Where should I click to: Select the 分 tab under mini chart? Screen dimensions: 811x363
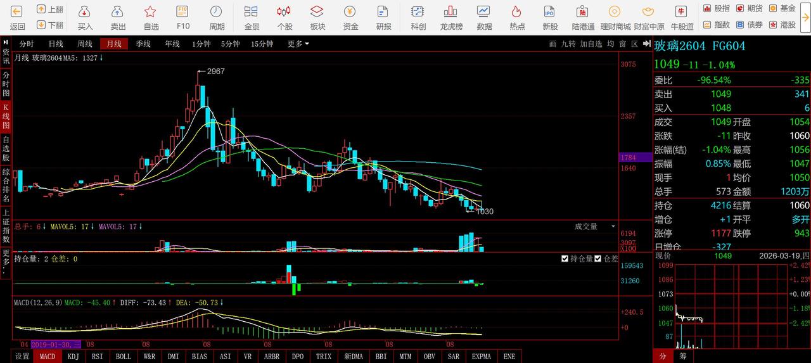662,356
